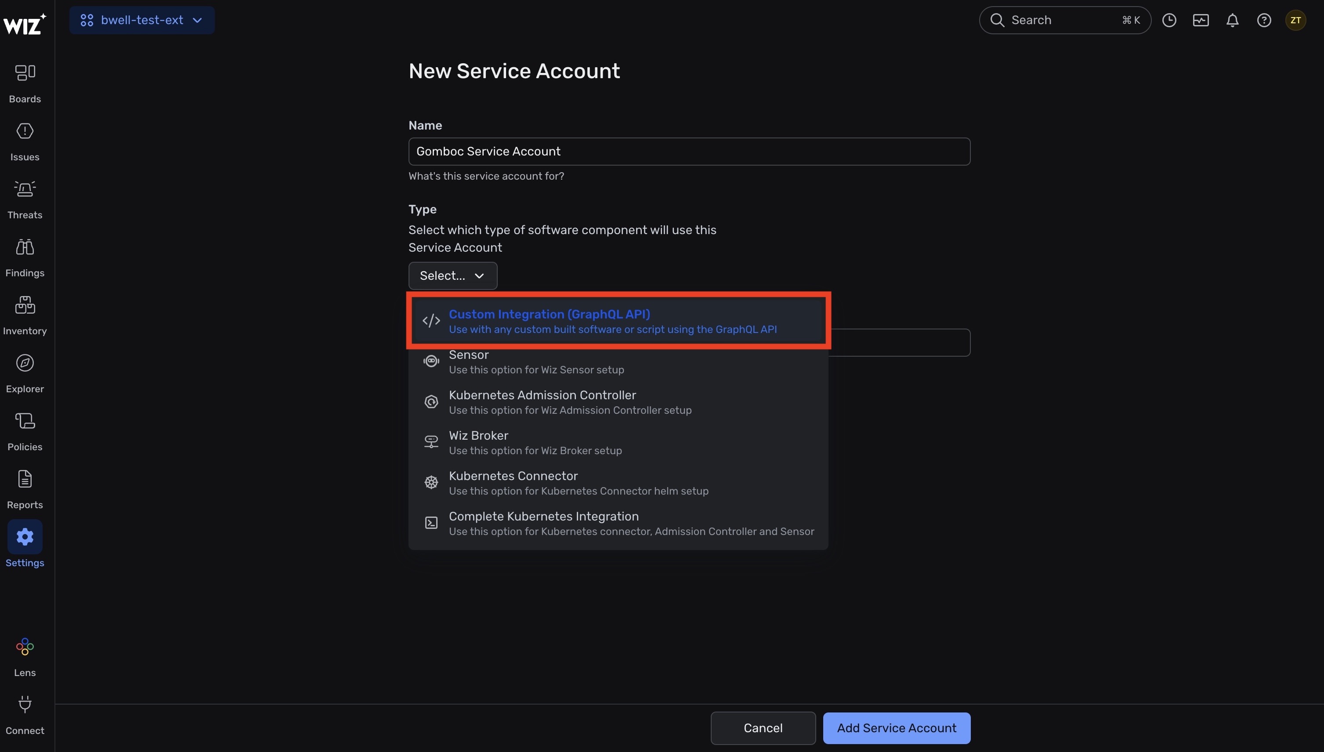1324x752 pixels.
Task: Select Kubernetes Connector type
Action: click(618, 482)
